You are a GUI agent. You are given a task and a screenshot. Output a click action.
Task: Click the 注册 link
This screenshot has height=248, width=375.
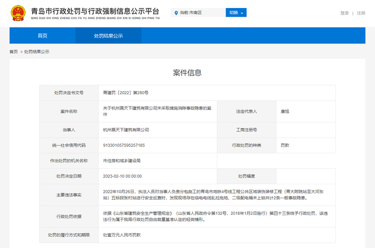coord(361,13)
